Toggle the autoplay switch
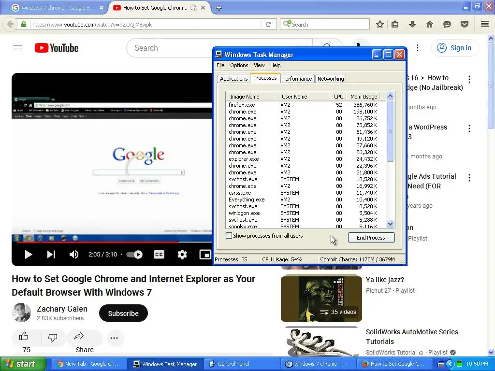This screenshot has width=495, height=371. pos(134,254)
